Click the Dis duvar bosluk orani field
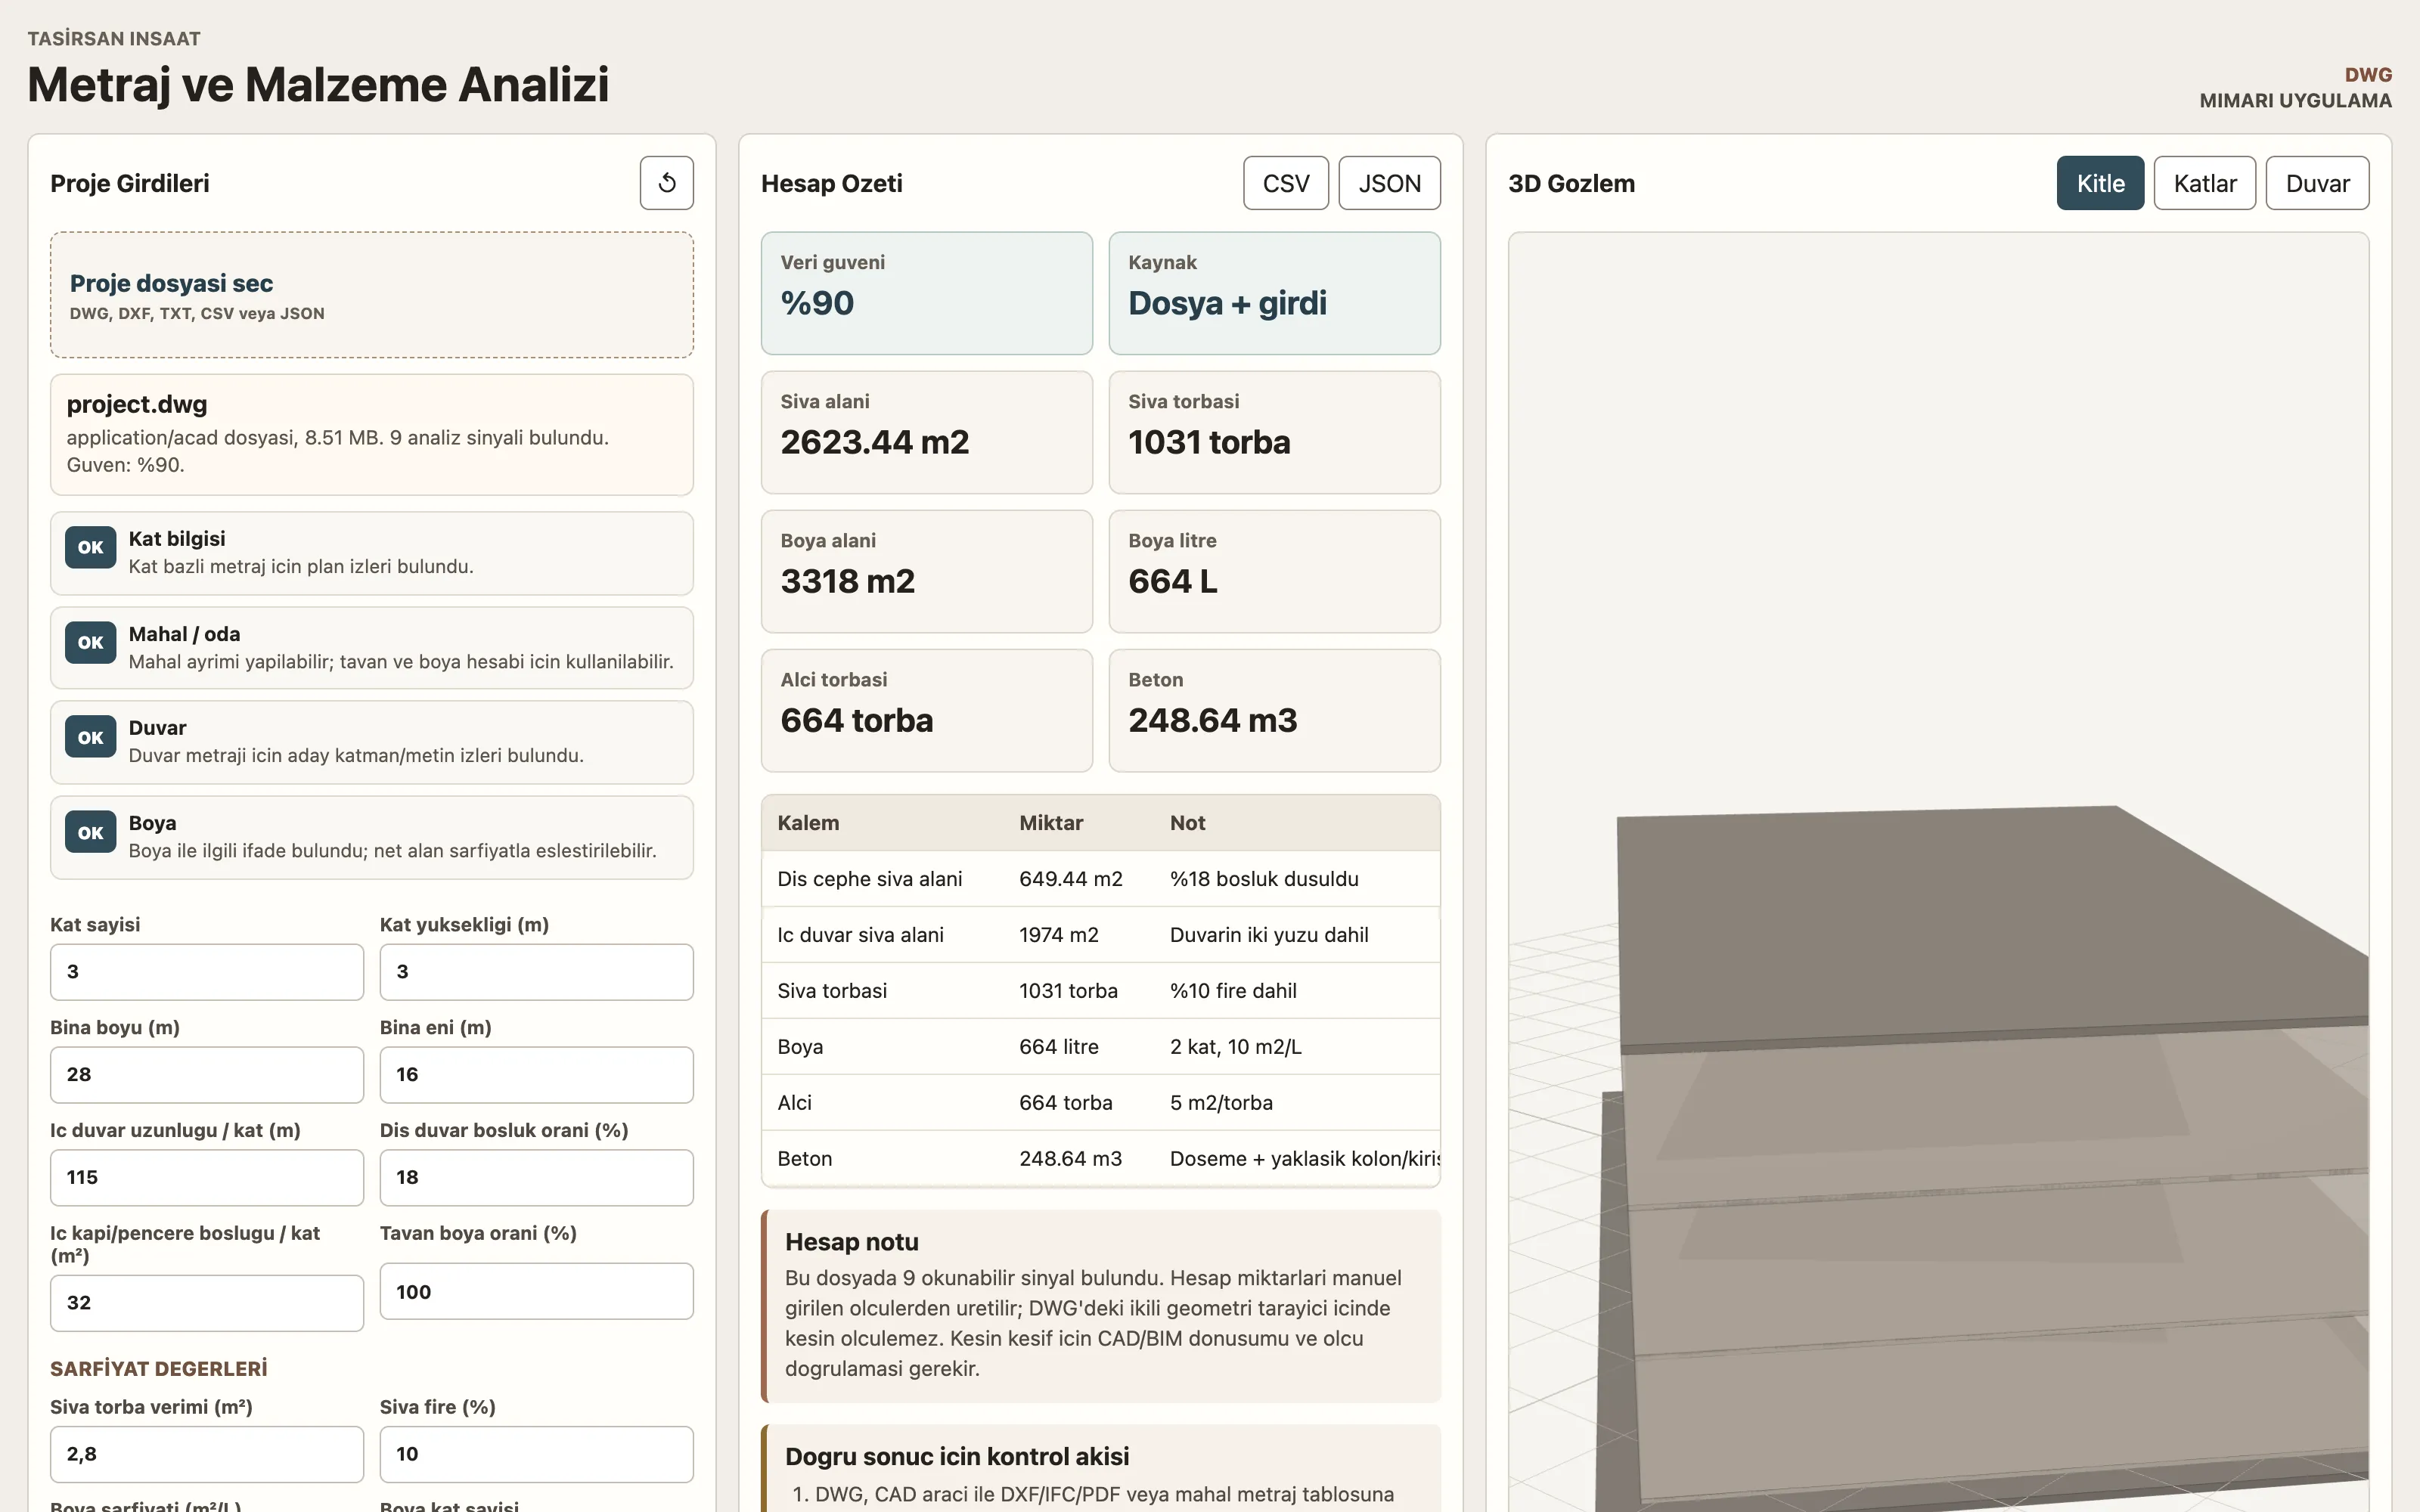The height and width of the screenshot is (1512, 2420). [536, 1178]
